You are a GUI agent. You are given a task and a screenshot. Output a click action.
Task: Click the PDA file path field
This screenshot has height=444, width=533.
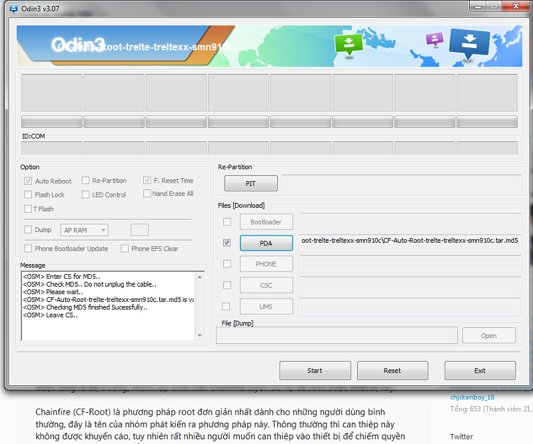tap(410, 243)
